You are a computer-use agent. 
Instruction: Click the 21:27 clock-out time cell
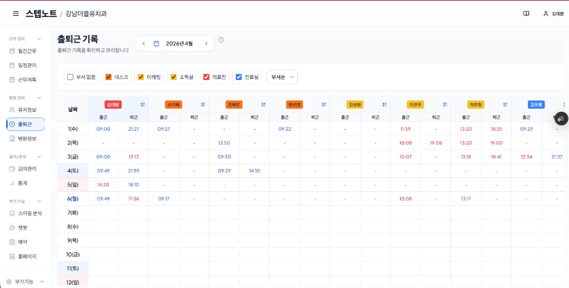coord(133,129)
